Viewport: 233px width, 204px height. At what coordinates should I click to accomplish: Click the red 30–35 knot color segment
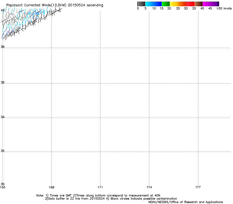(x=190, y=4)
